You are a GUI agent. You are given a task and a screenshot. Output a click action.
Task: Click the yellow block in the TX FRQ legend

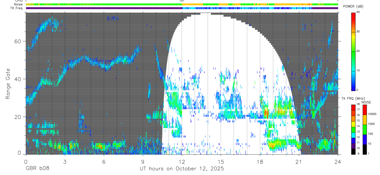point(353,123)
